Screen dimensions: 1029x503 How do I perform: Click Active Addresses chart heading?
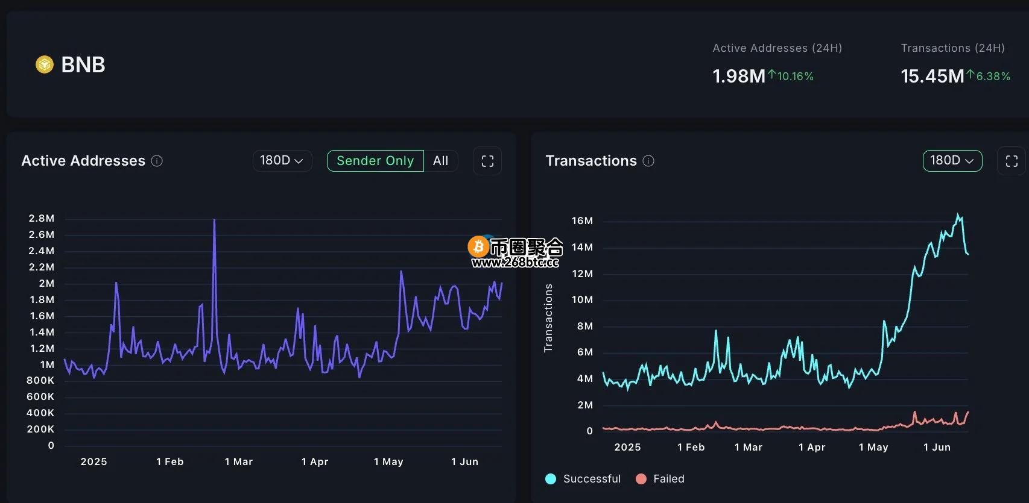(83, 161)
